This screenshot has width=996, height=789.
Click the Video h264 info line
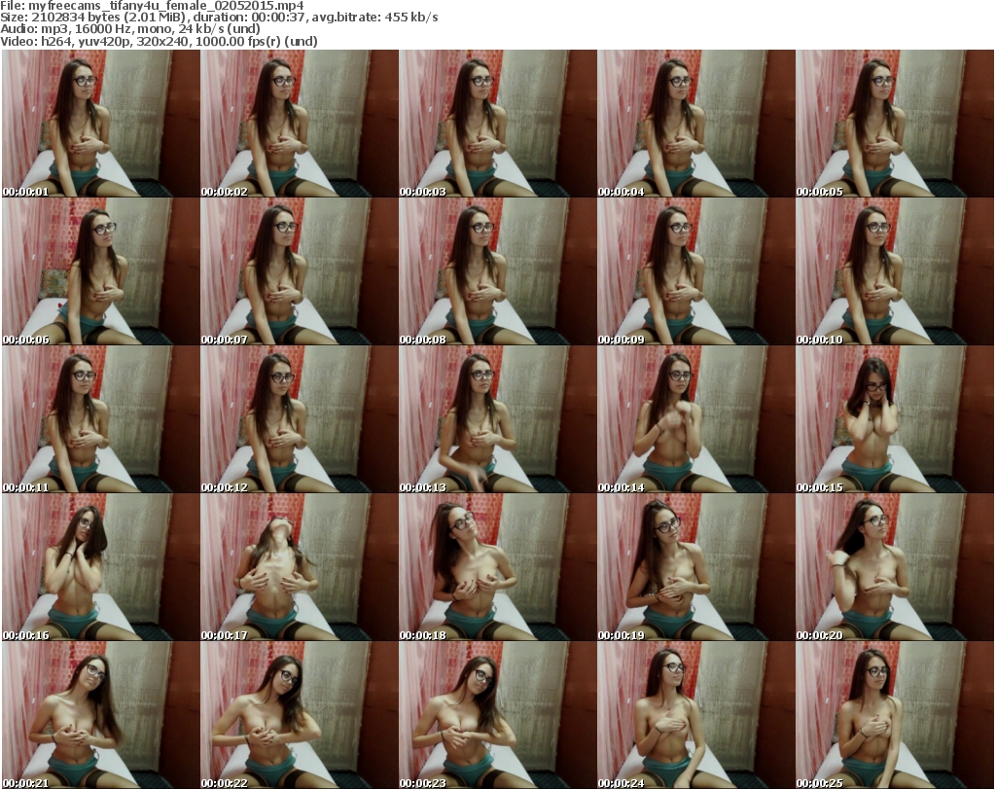(159, 41)
